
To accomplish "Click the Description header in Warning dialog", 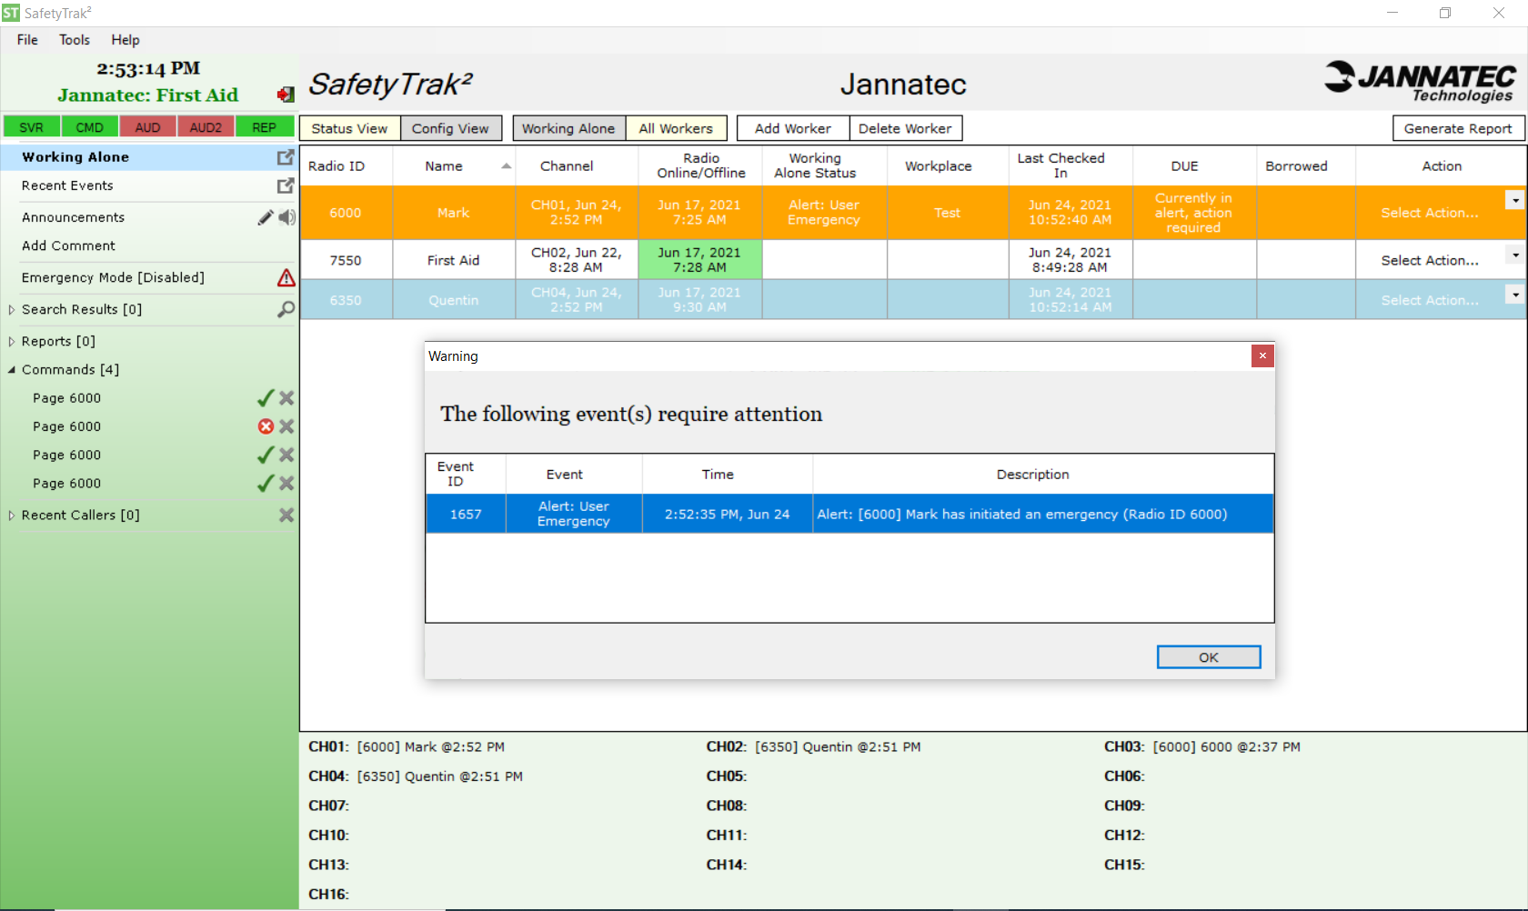I will coord(1042,474).
